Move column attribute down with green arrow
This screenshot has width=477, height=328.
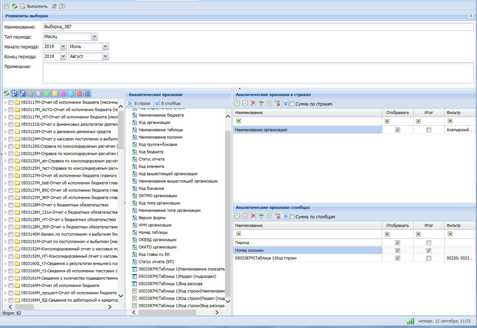pos(245,216)
